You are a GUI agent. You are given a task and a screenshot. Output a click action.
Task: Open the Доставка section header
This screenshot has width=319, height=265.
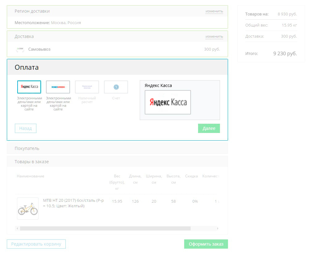point(117,37)
